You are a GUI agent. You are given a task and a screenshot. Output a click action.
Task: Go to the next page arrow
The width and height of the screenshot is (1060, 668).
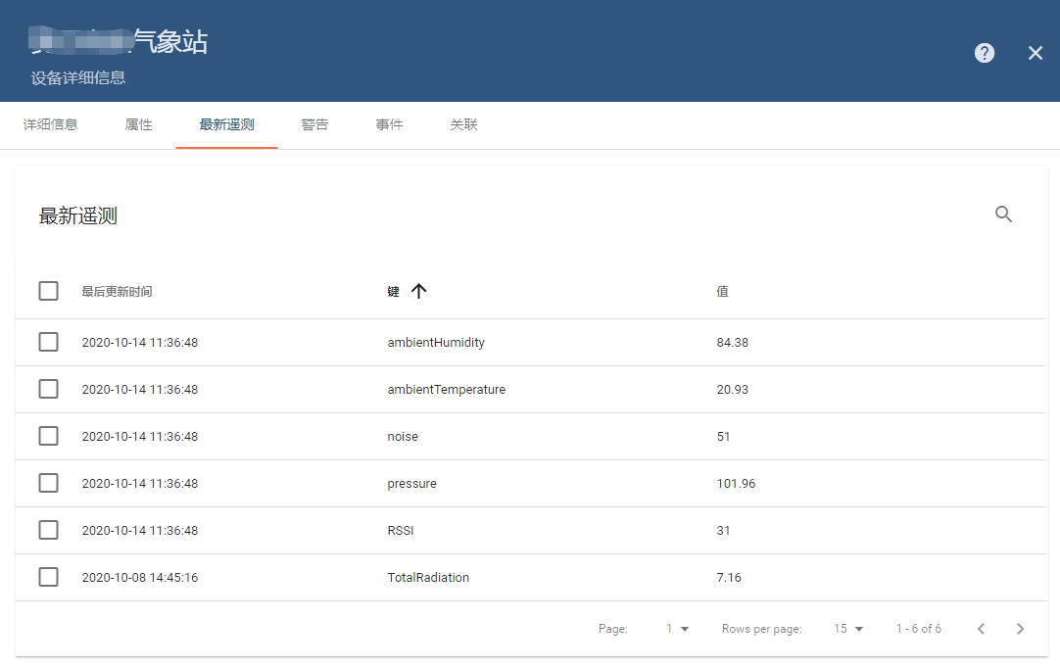click(x=1020, y=629)
